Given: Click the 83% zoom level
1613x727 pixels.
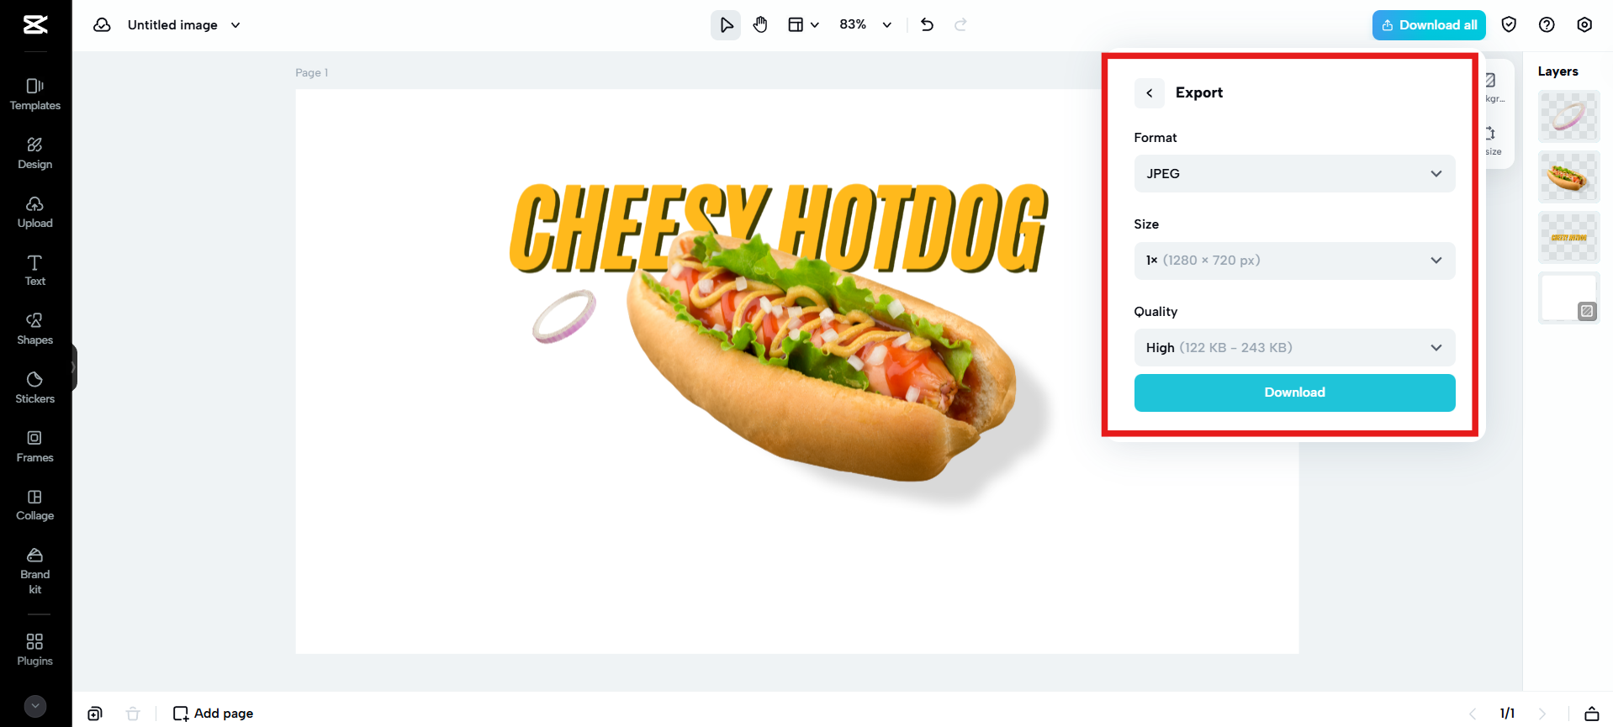Looking at the screenshot, I should 853,25.
